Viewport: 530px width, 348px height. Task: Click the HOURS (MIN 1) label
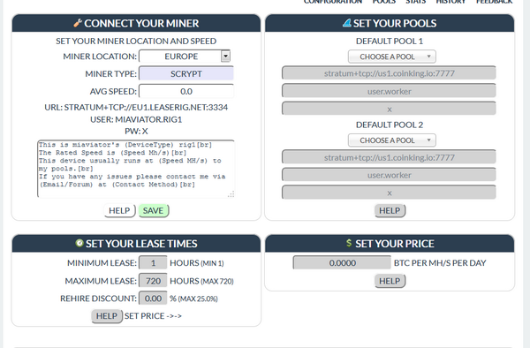point(197,263)
